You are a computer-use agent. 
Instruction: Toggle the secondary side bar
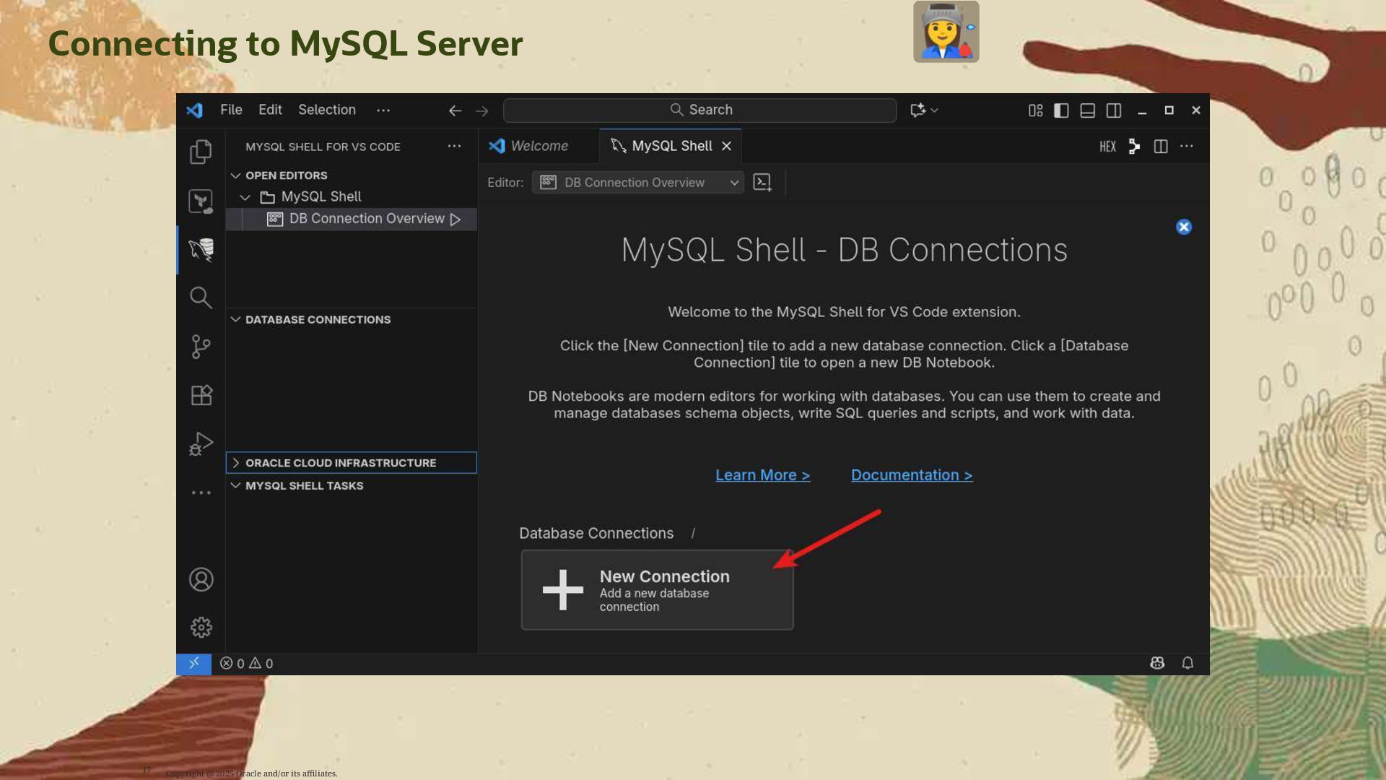tap(1114, 110)
